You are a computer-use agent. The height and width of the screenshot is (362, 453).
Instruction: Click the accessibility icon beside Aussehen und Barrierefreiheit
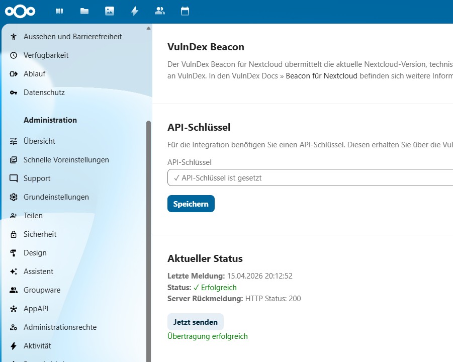[14, 37]
